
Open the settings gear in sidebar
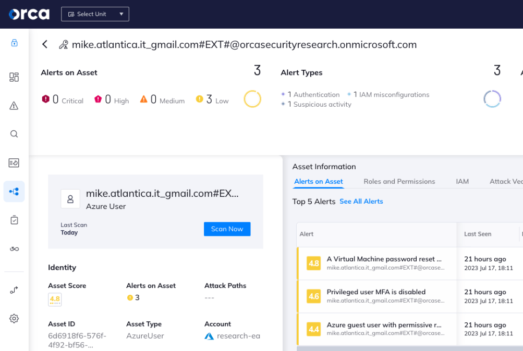[14, 319]
